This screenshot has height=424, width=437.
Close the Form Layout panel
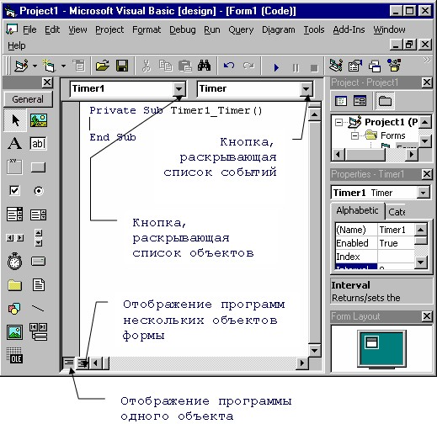426,316
